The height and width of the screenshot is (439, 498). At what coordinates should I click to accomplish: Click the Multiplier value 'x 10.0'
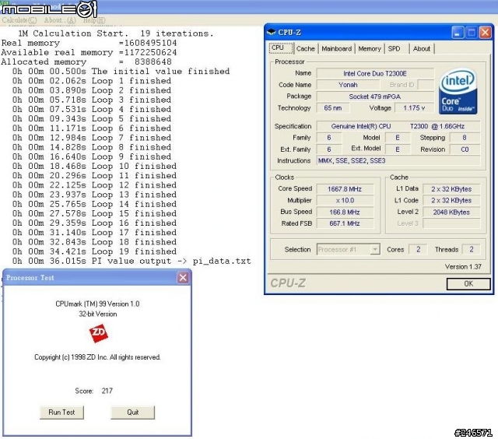pos(345,201)
